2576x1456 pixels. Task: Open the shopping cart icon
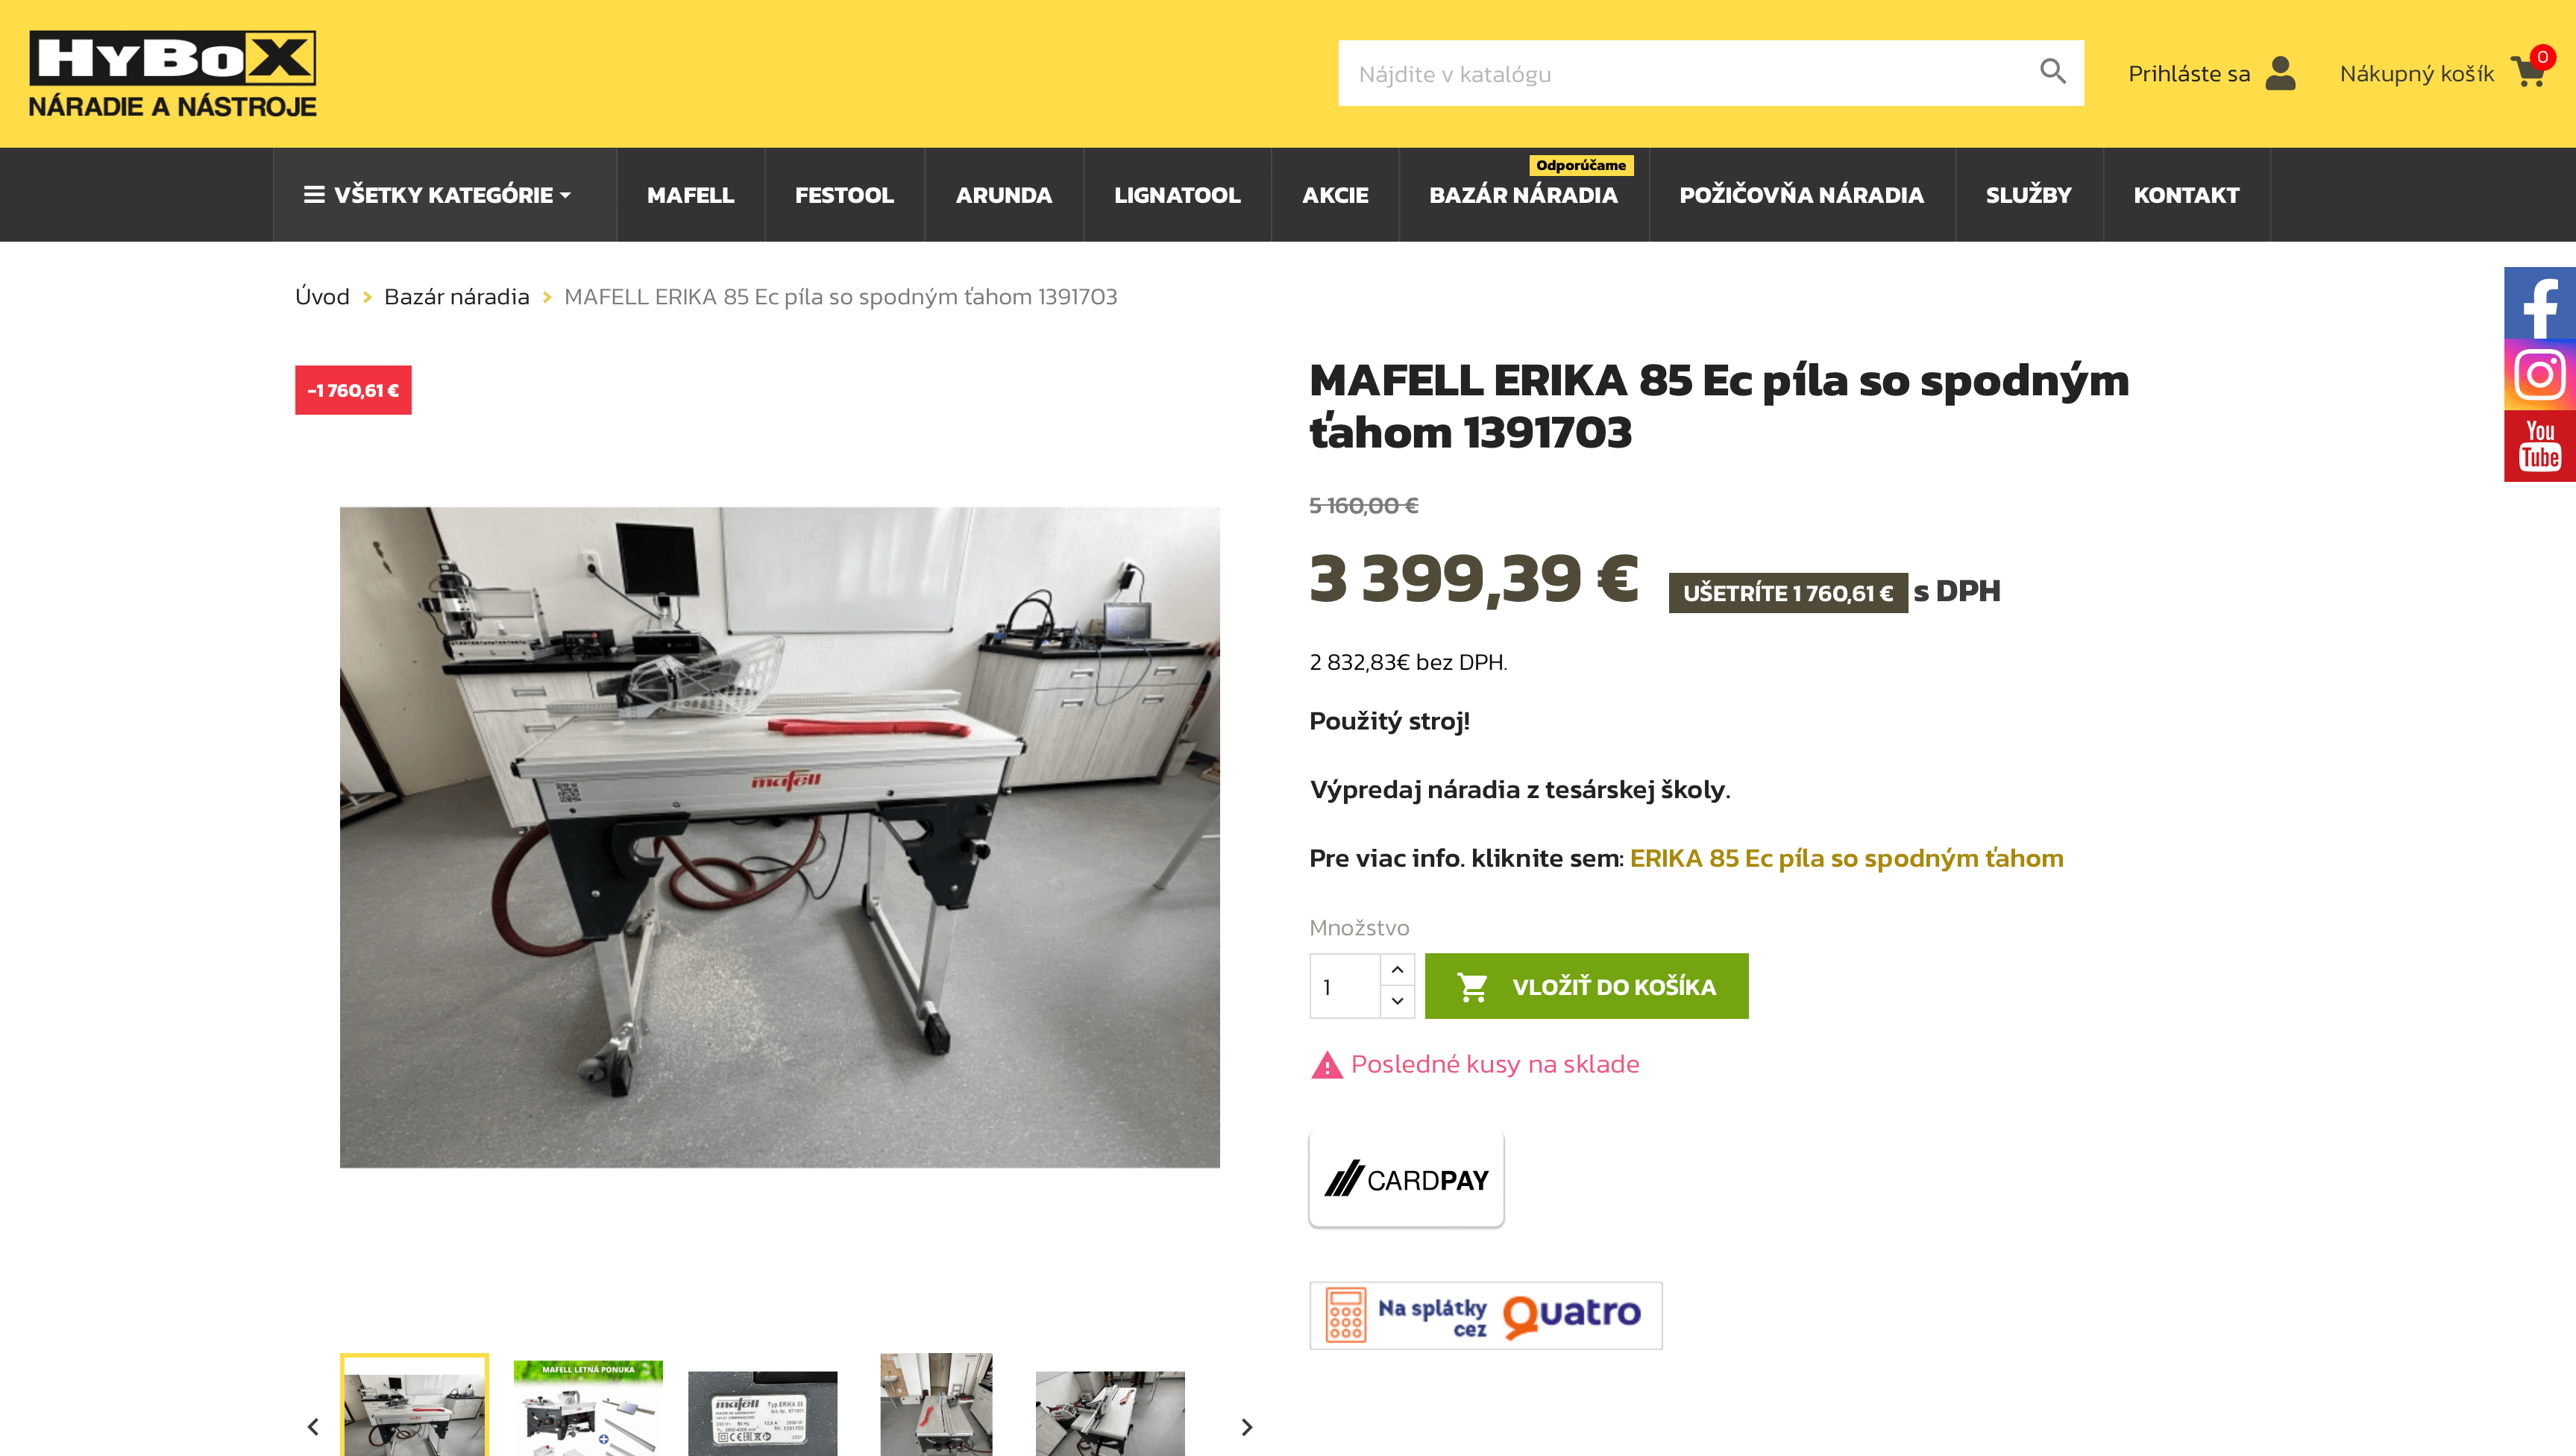(x=2528, y=72)
